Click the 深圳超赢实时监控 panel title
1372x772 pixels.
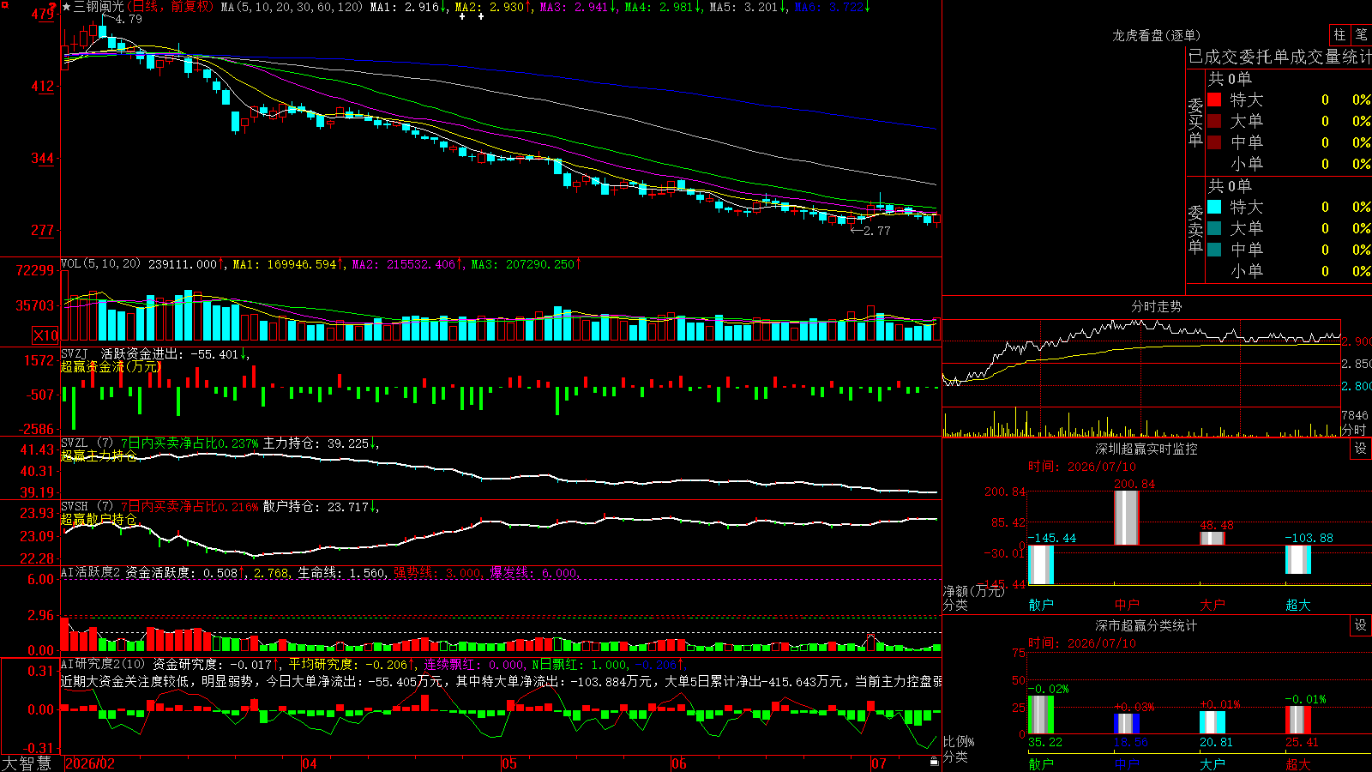1146,449
